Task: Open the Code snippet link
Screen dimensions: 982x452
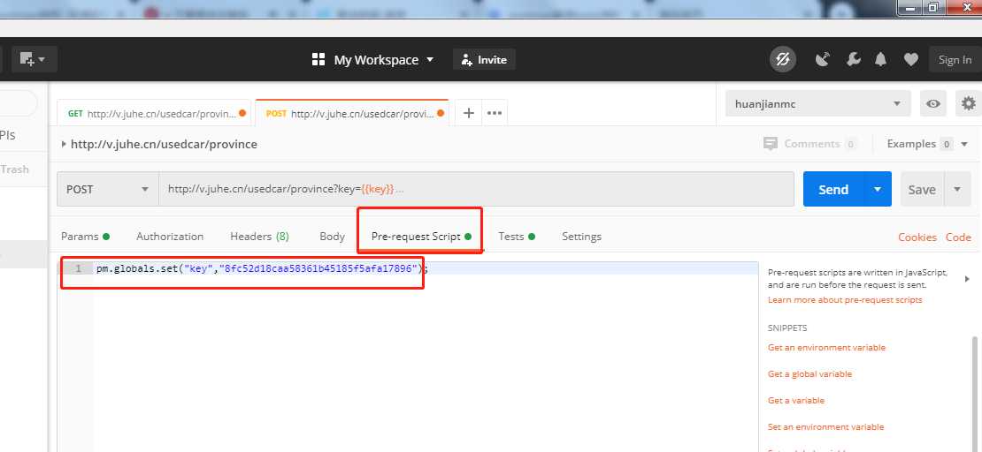Action: [x=958, y=237]
